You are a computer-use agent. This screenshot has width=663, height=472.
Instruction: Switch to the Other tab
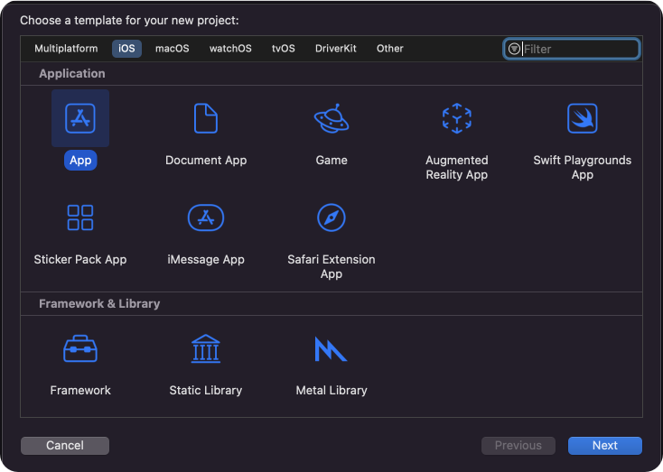[390, 49]
